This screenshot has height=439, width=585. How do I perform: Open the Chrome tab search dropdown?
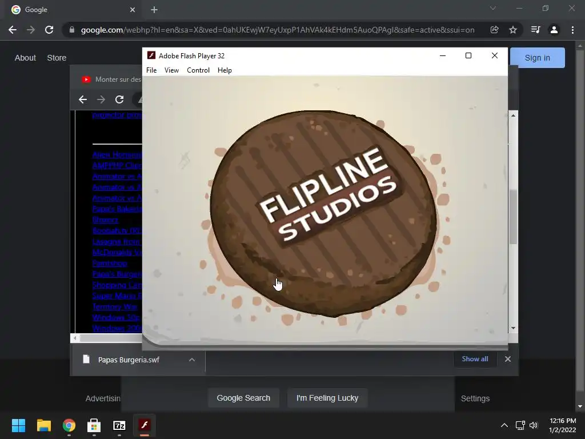tap(493, 8)
